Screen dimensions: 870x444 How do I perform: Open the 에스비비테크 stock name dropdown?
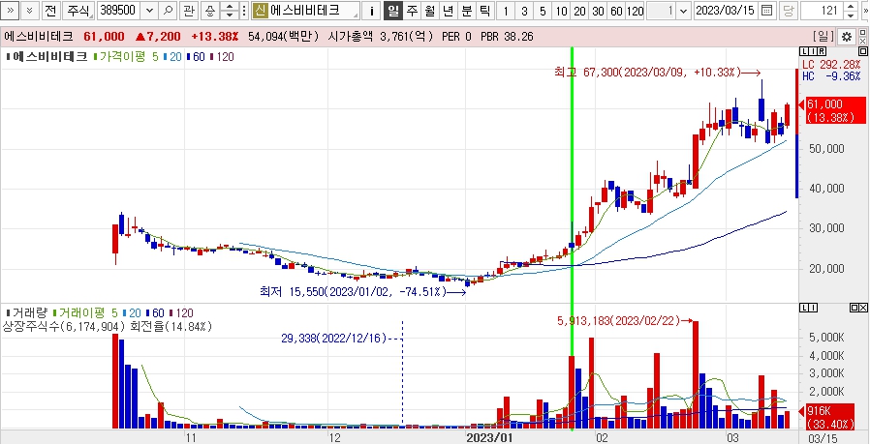[306, 10]
